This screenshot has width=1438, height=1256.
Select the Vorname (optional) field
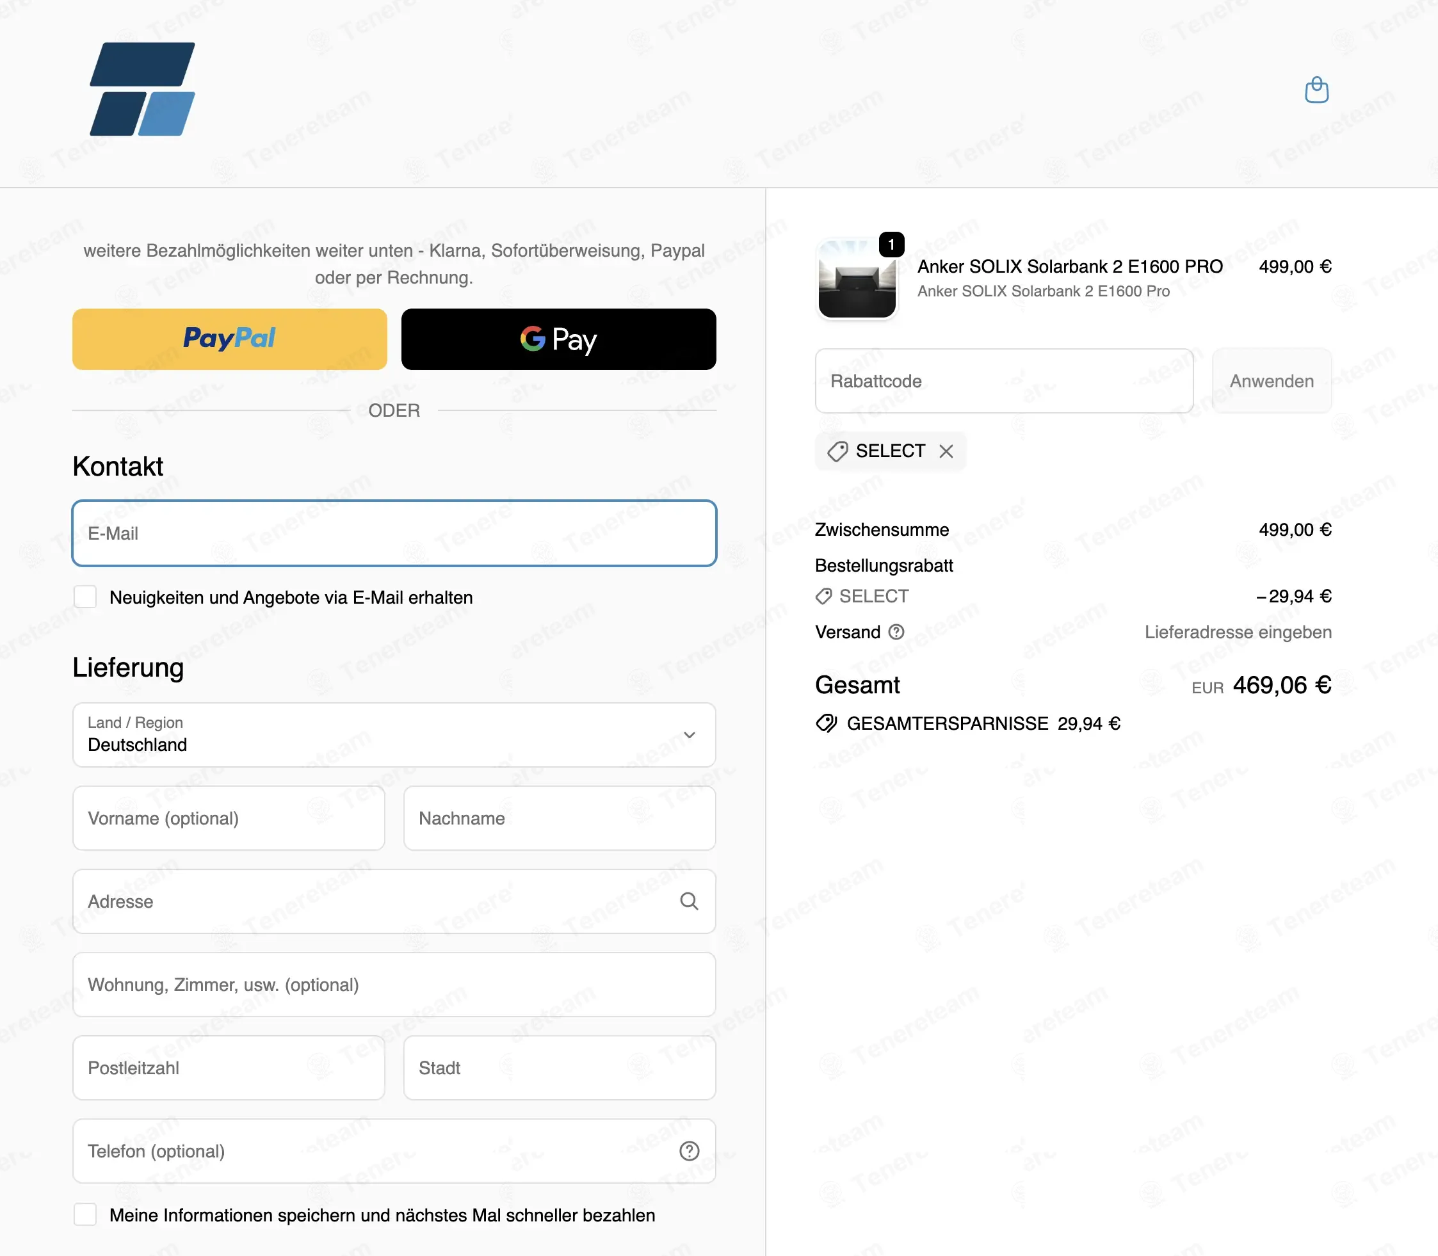point(229,818)
